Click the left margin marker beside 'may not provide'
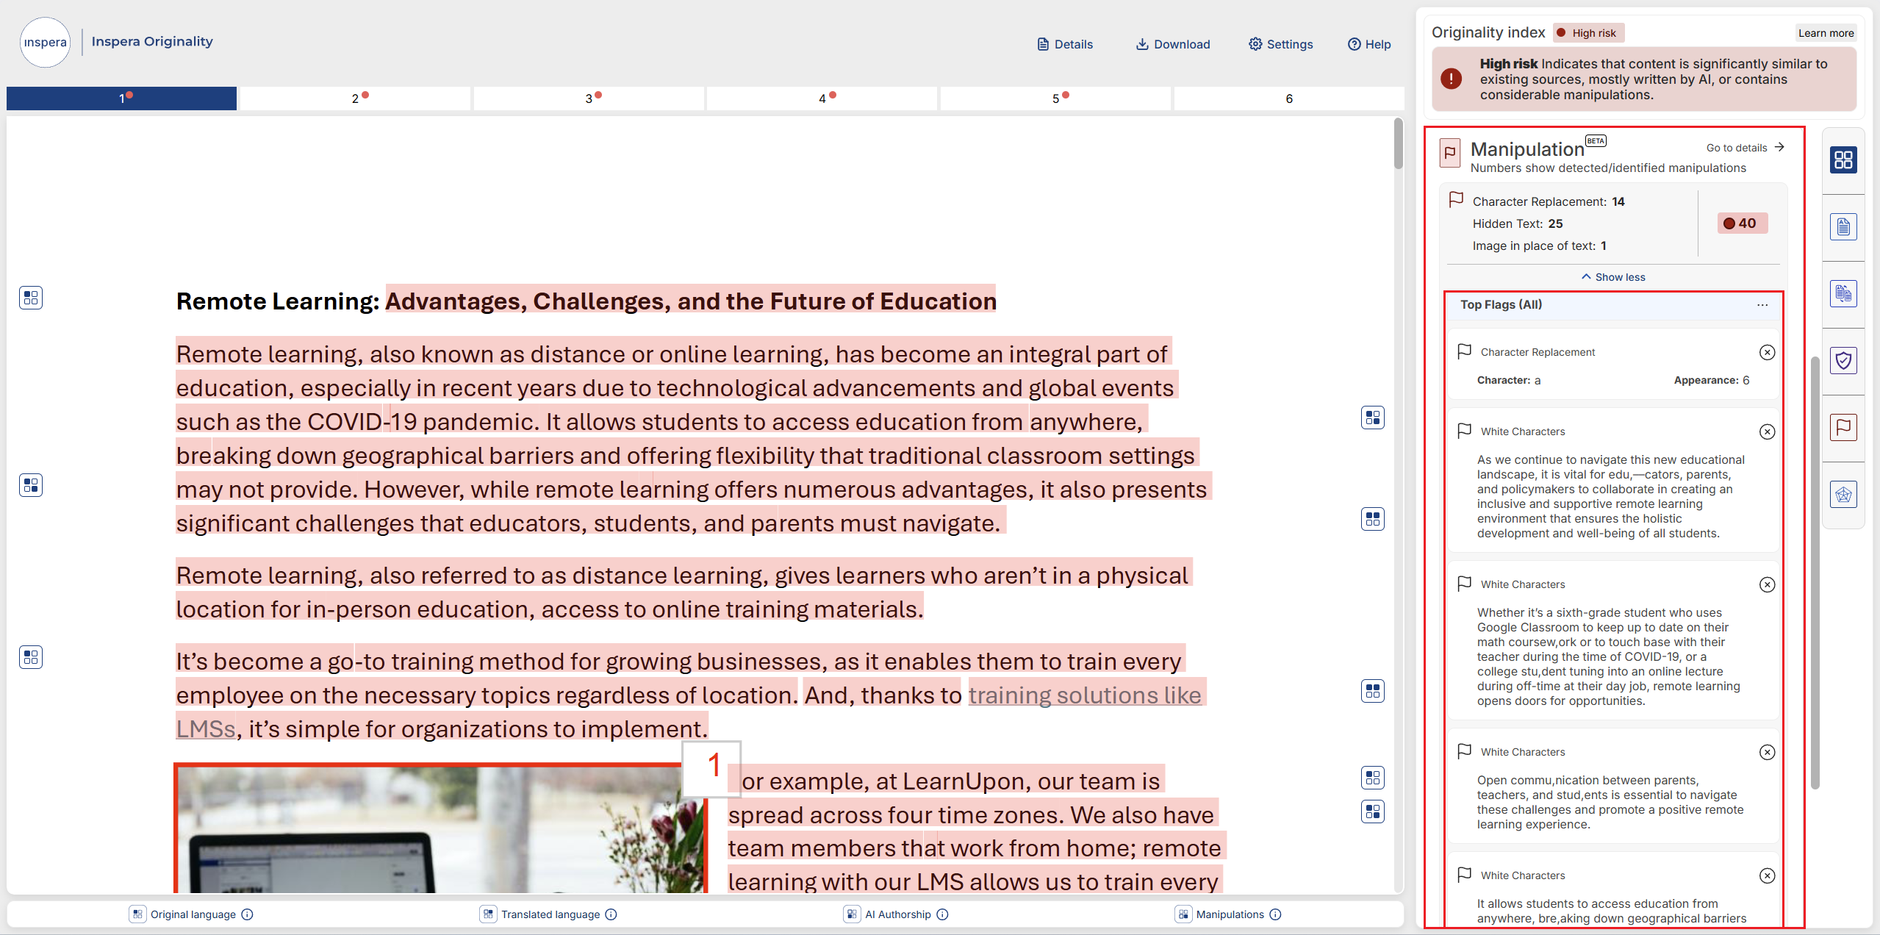1880x935 pixels. 31,485
